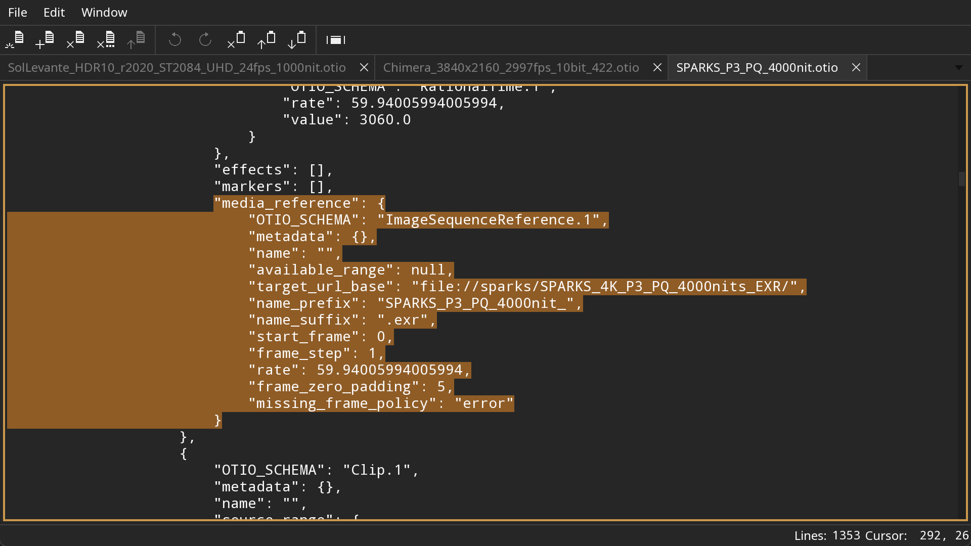Click the "media_reference" key text
This screenshot has width=971, height=546.
pyautogui.click(x=287, y=203)
